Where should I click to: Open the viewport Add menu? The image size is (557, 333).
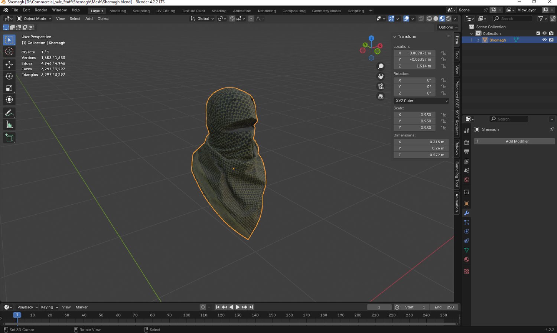89,19
